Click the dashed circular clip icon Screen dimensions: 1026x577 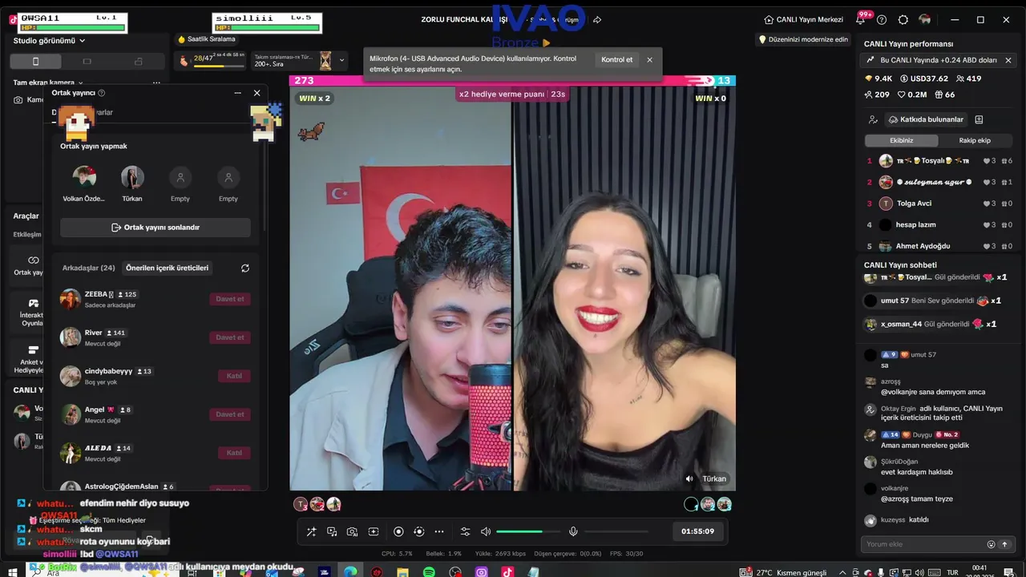coord(418,531)
